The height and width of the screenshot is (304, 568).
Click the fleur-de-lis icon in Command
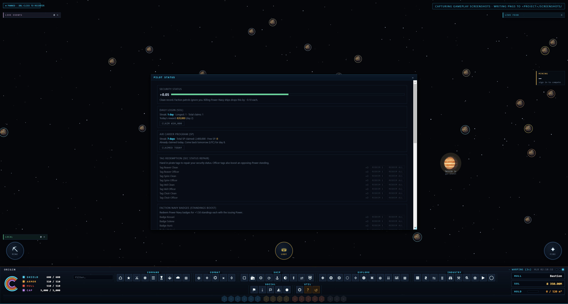coord(170,278)
